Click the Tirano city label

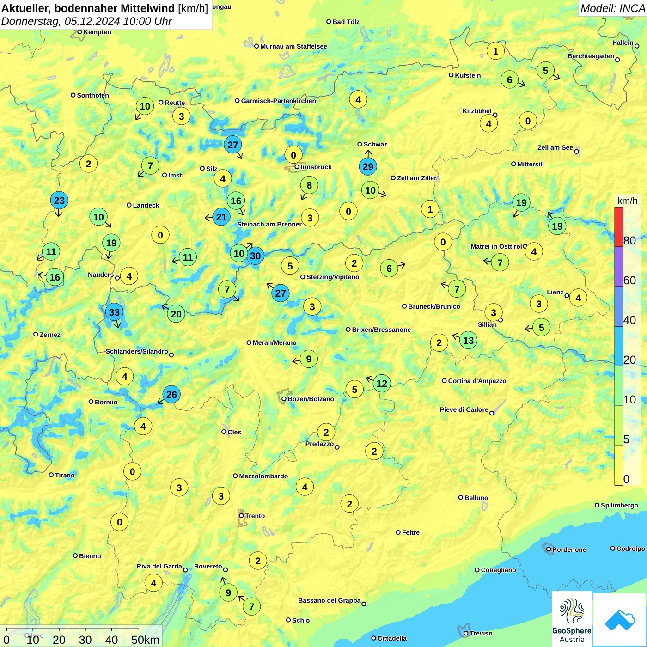pos(65,475)
